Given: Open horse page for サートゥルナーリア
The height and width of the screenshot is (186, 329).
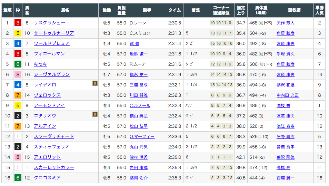Looking at the screenshot, I should point(54,33).
